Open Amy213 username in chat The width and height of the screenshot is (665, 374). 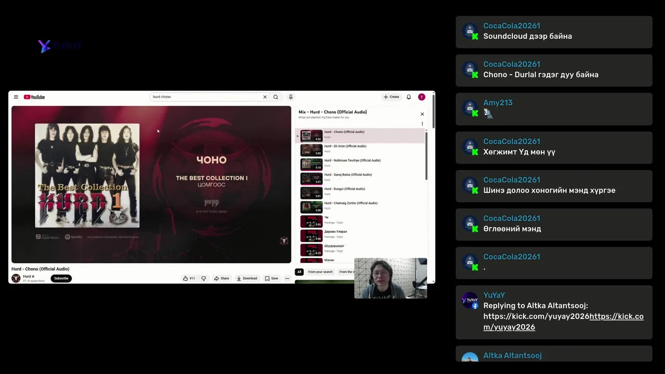498,102
